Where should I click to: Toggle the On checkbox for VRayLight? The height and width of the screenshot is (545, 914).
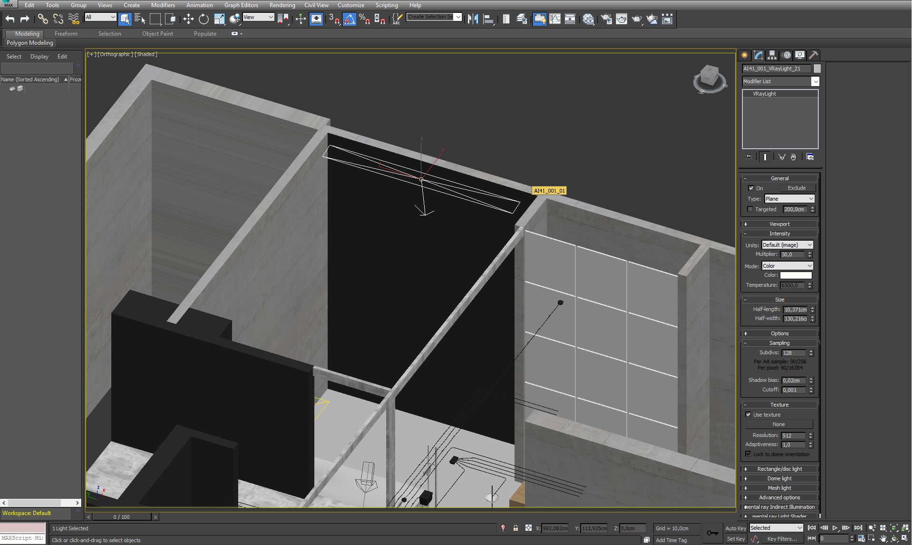click(x=751, y=187)
